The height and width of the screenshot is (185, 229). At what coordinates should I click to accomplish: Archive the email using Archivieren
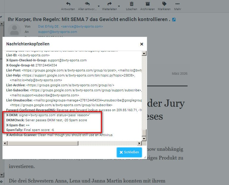pyautogui.click(x=147, y=4)
